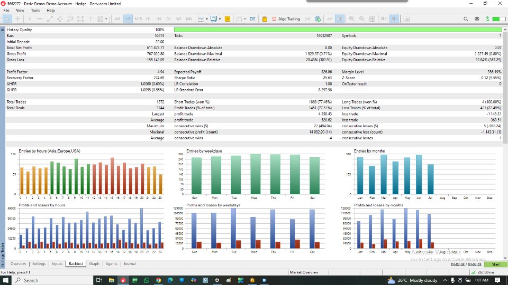
Task: Take a chart screenshot with camera icon
Action: (x=406, y=19)
